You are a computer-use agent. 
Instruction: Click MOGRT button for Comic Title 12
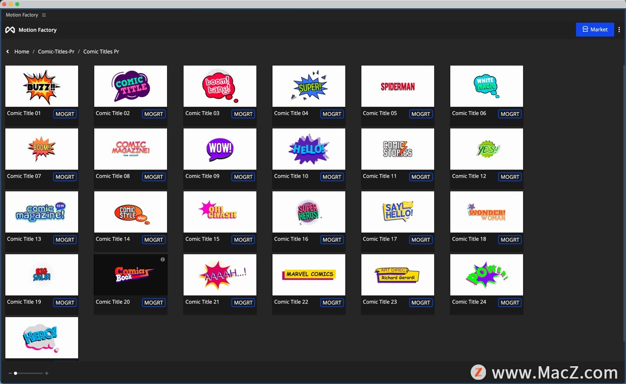click(510, 177)
